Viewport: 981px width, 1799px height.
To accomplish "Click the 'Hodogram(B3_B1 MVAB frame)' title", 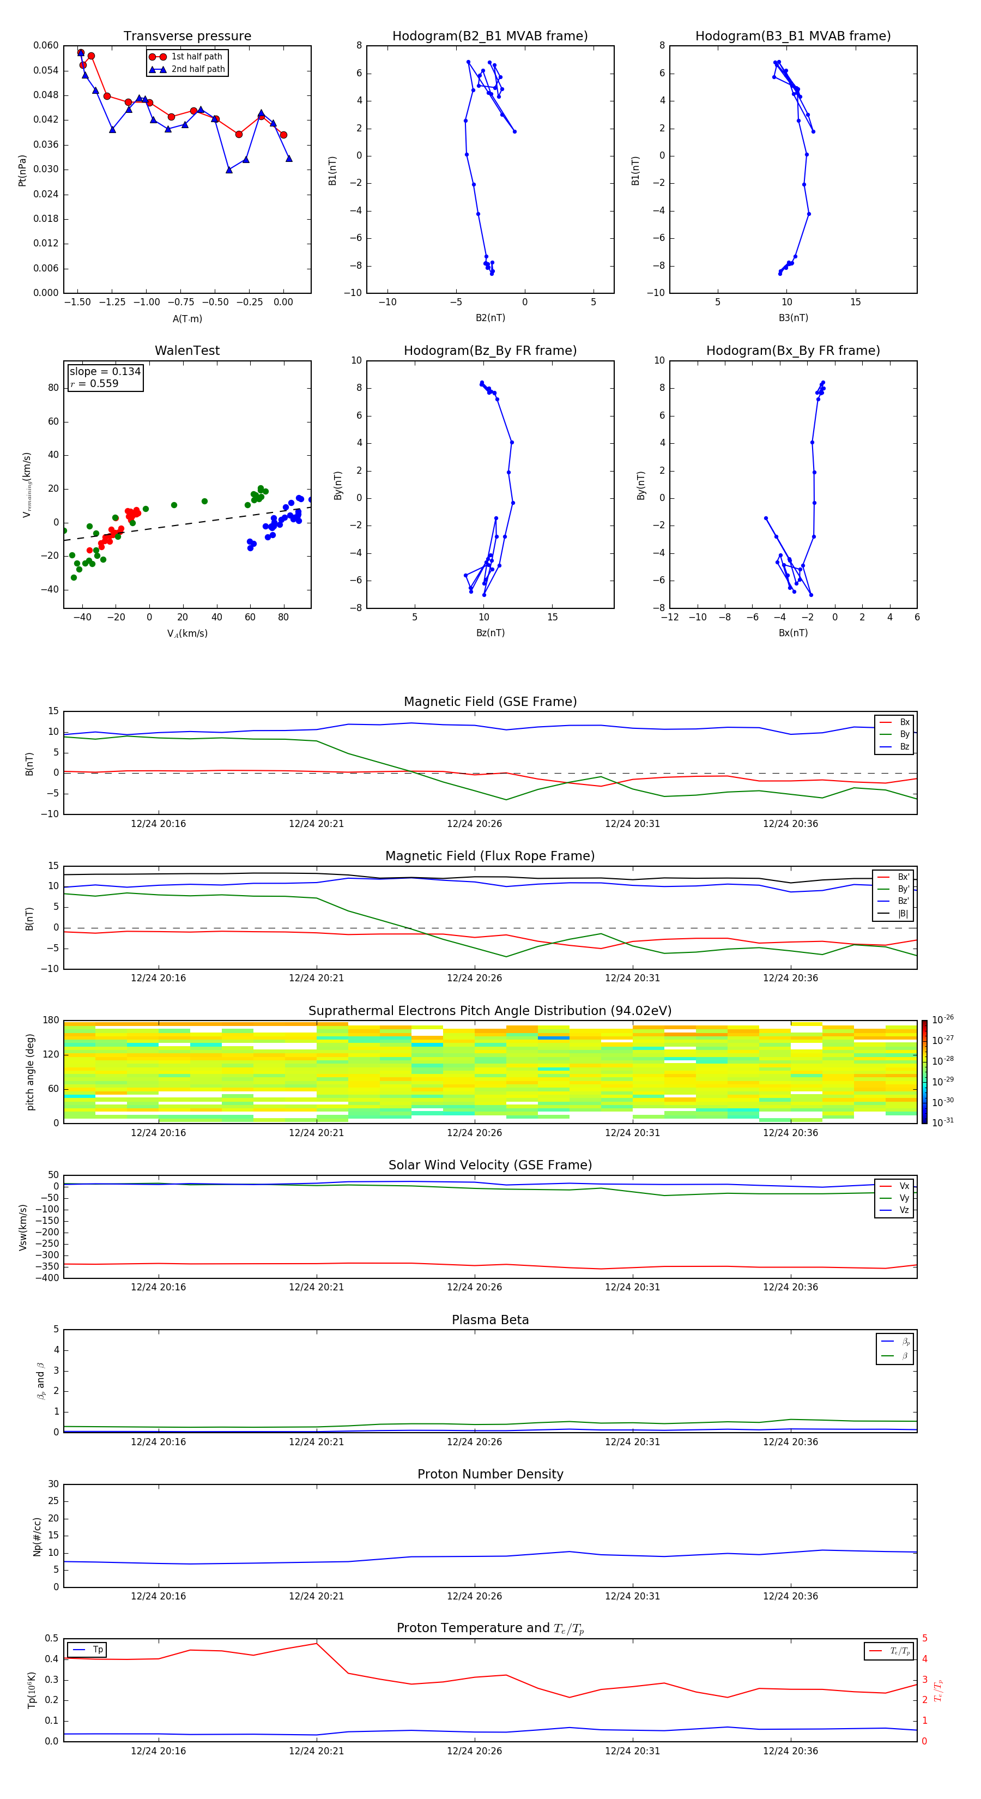I will pyautogui.click(x=793, y=37).
